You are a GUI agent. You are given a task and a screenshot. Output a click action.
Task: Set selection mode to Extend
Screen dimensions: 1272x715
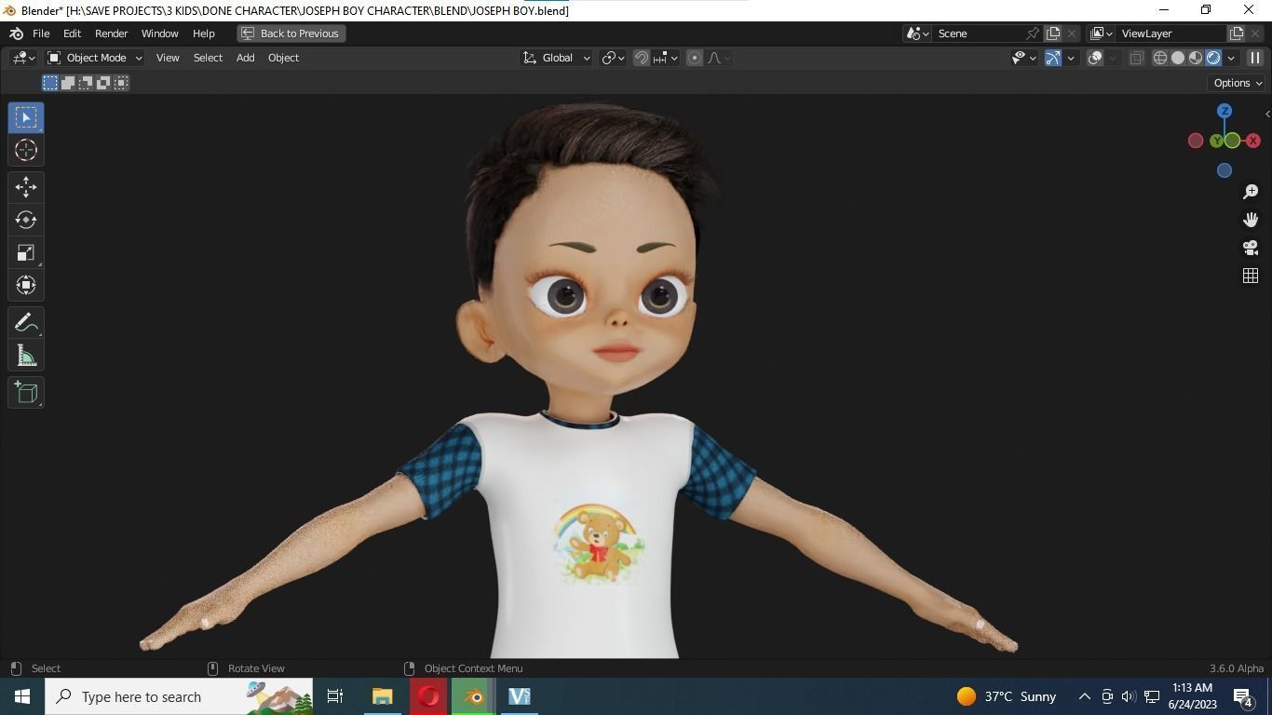coord(68,83)
